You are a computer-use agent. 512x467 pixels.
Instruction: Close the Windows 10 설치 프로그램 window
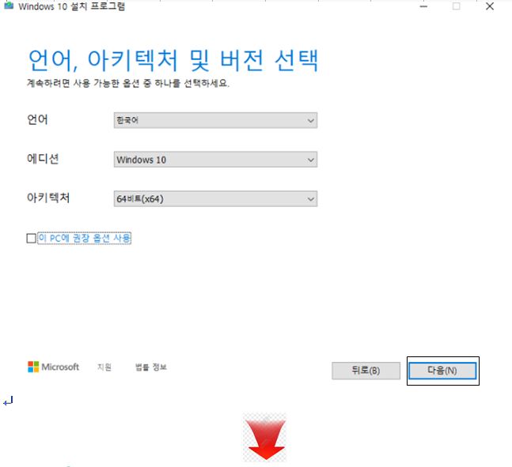490,6
